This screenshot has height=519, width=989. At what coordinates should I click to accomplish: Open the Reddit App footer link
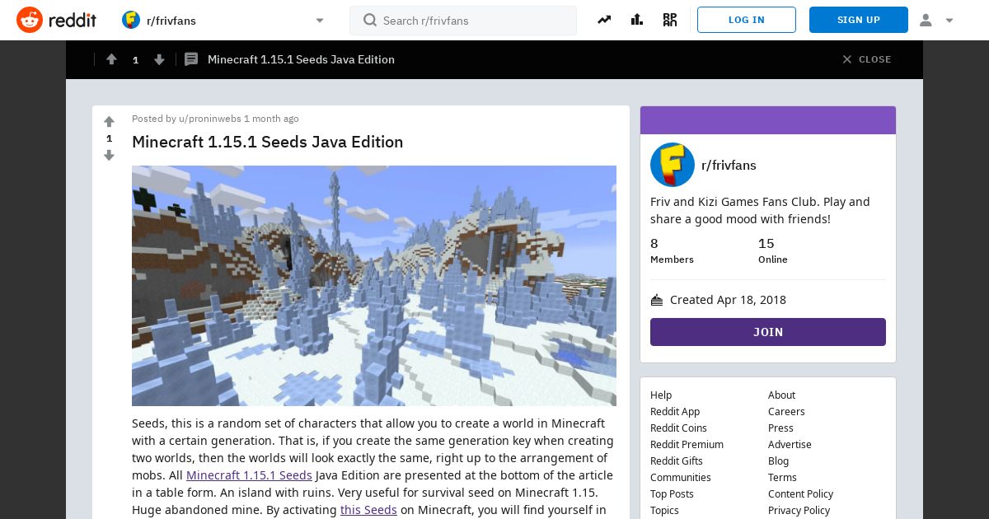(675, 411)
